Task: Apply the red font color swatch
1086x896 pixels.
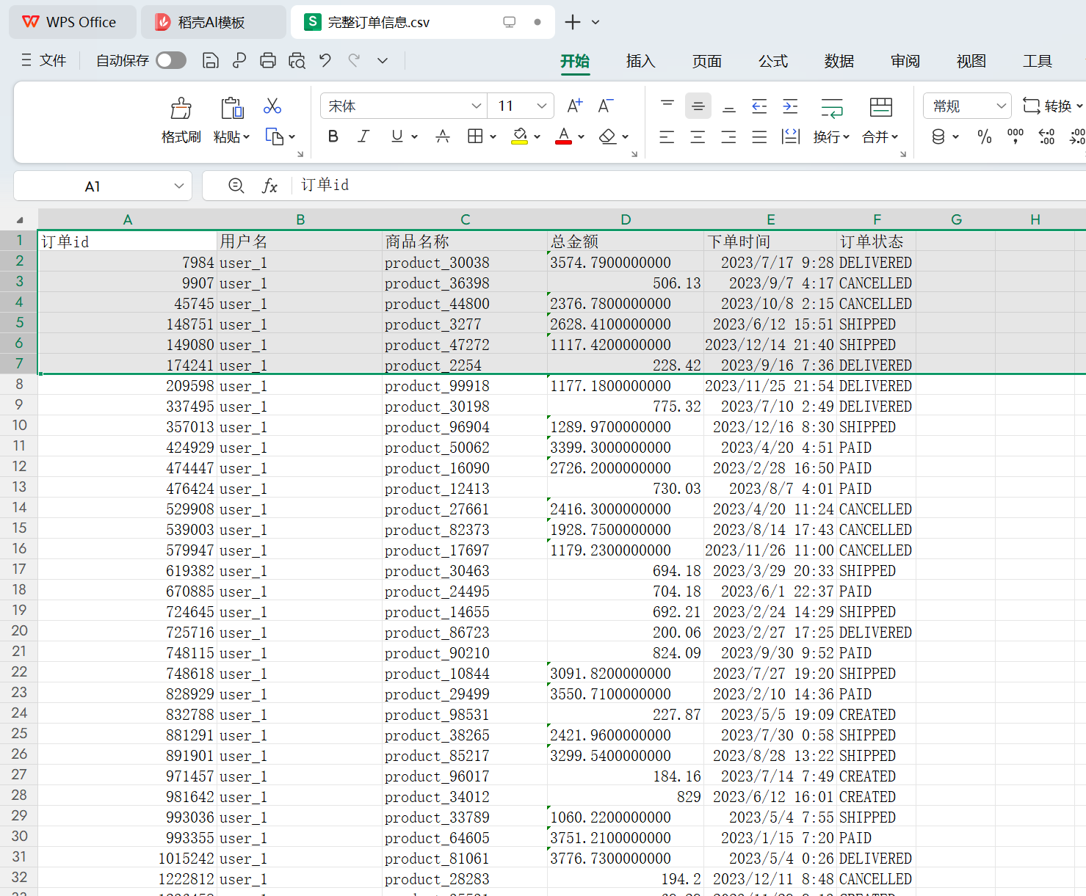Action: click(563, 136)
